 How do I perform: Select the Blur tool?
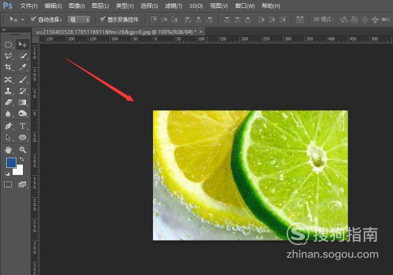point(8,114)
